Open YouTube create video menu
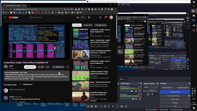 coord(100,17)
